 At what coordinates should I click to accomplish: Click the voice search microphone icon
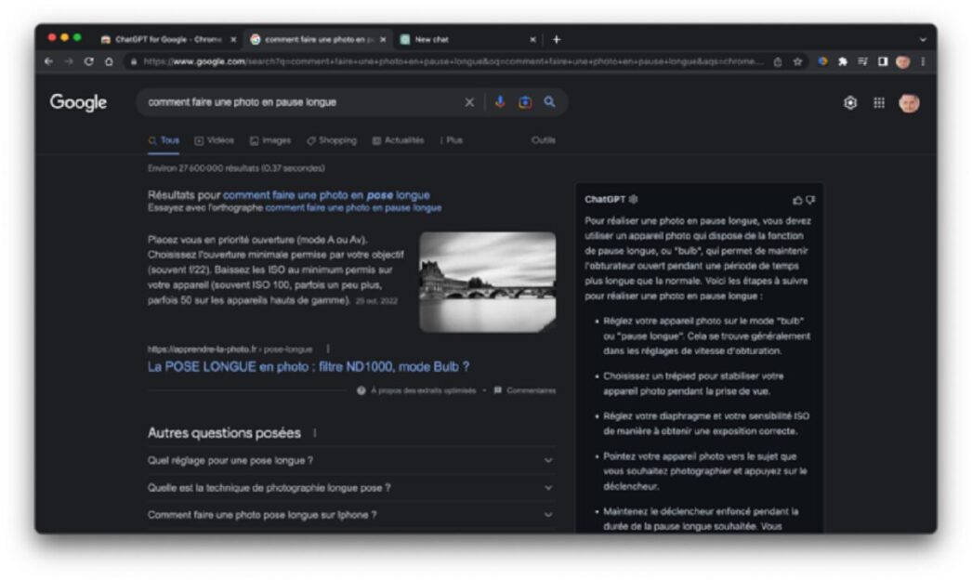click(x=499, y=102)
